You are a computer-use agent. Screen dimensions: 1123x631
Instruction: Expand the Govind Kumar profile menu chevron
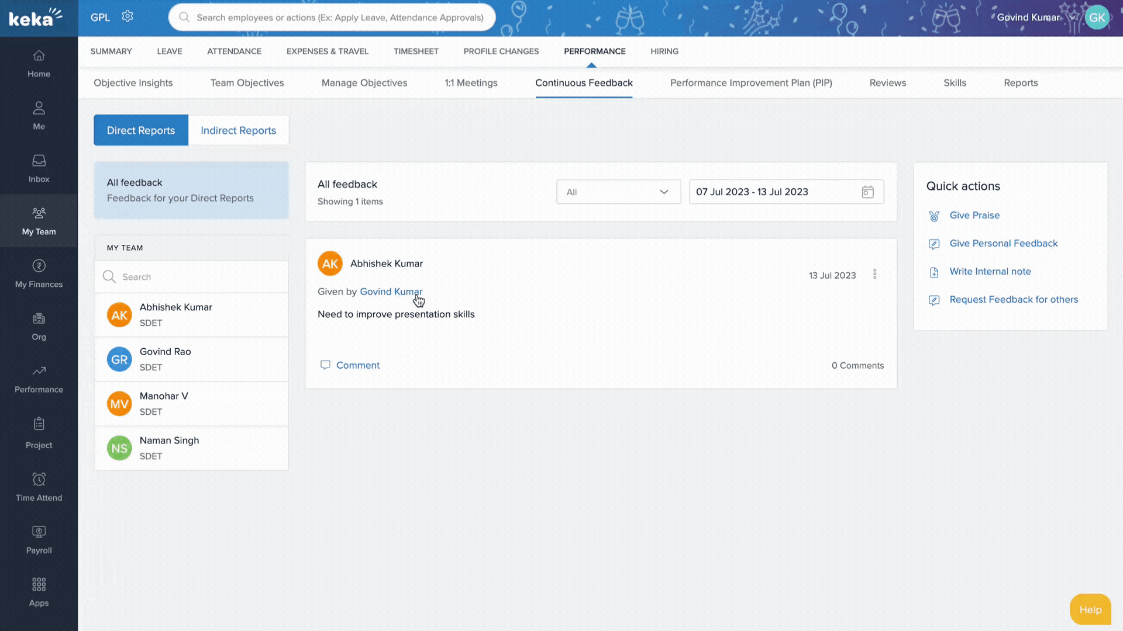pos(1072,18)
